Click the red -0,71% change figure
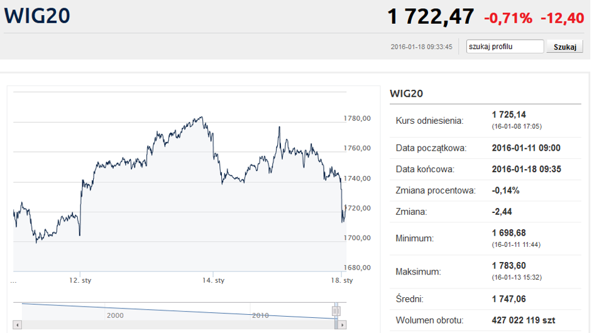This screenshot has height=333, width=594. 508,18
